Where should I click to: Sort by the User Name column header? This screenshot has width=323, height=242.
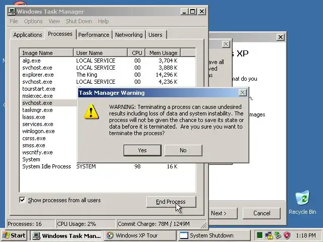pyautogui.click(x=100, y=53)
